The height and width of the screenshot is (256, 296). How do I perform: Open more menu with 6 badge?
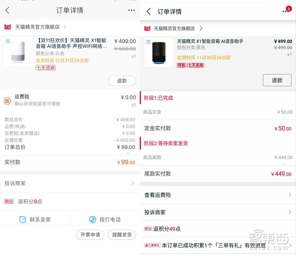286,11
